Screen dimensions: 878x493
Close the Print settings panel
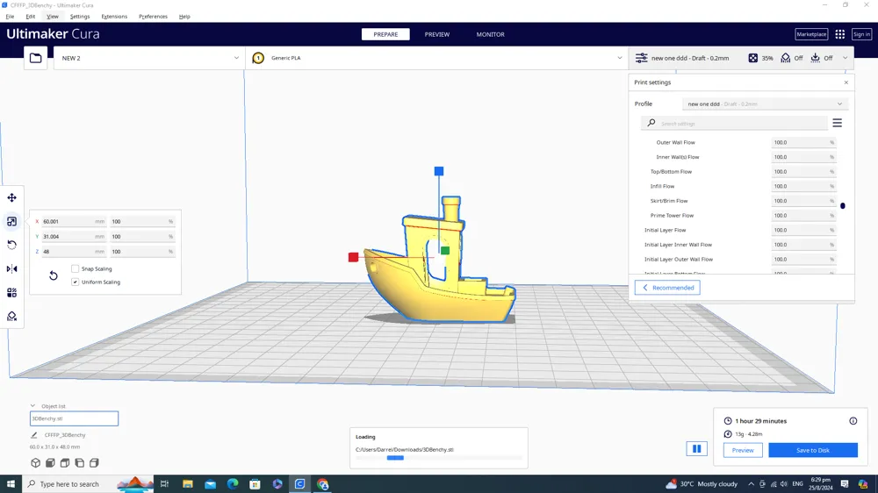[x=846, y=82]
